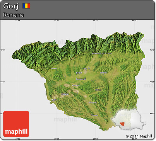The image size is (156, 141).
Task: Click the 'Scoarta' map label
Action: pyautogui.click(x=103, y=73)
